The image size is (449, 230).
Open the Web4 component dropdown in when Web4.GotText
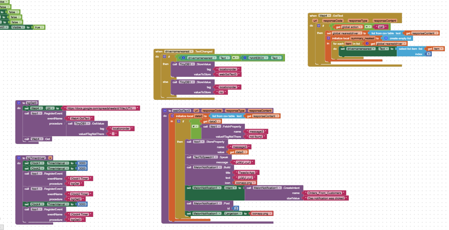325,15
